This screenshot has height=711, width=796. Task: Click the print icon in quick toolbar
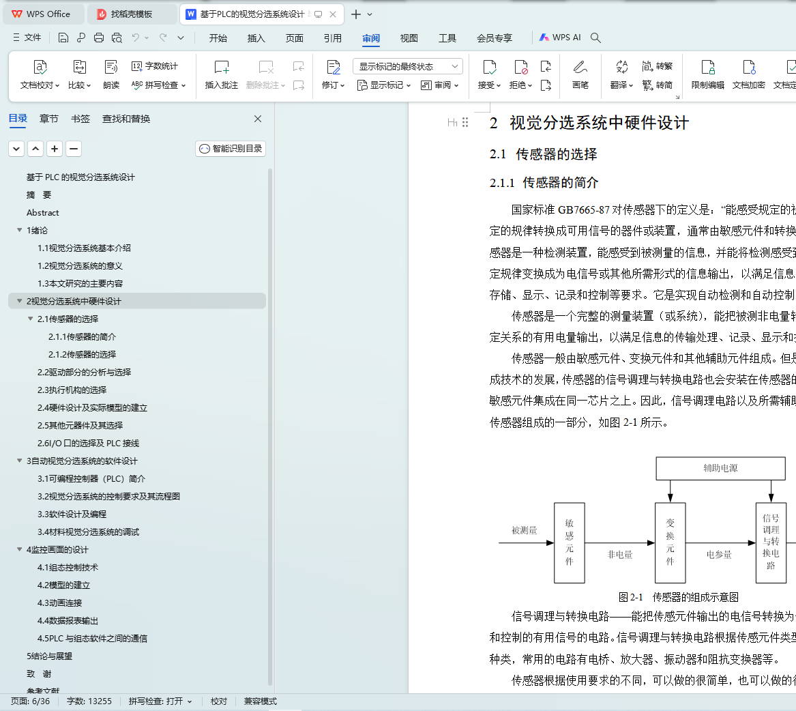coord(98,38)
